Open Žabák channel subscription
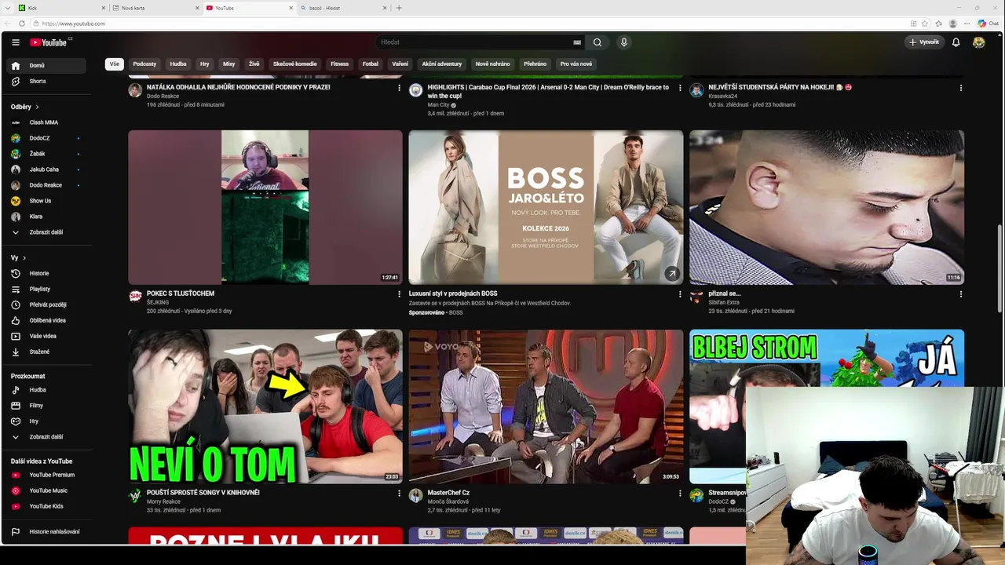Image resolution: width=1005 pixels, height=565 pixels. [47, 154]
